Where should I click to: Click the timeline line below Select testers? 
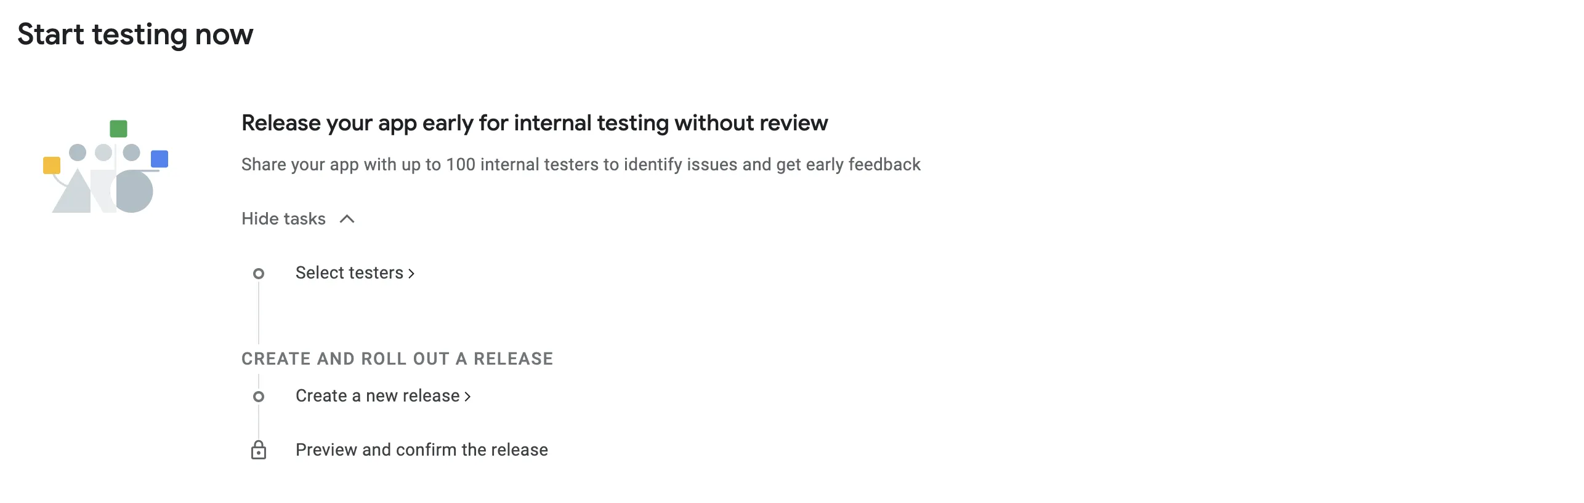click(x=259, y=312)
